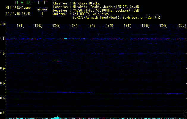Click the green echo dot near 1347.5

[x=138, y=61]
